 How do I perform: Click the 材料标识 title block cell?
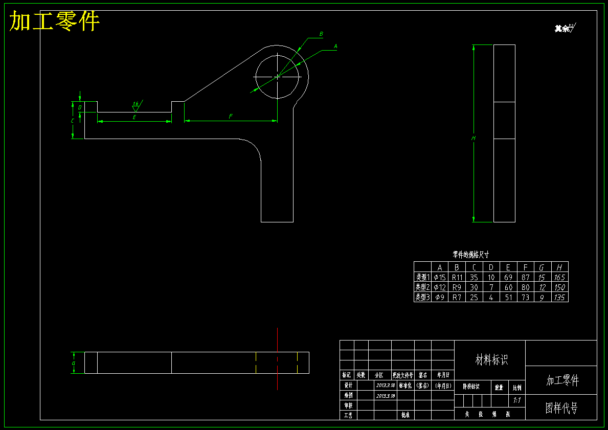[491, 360]
